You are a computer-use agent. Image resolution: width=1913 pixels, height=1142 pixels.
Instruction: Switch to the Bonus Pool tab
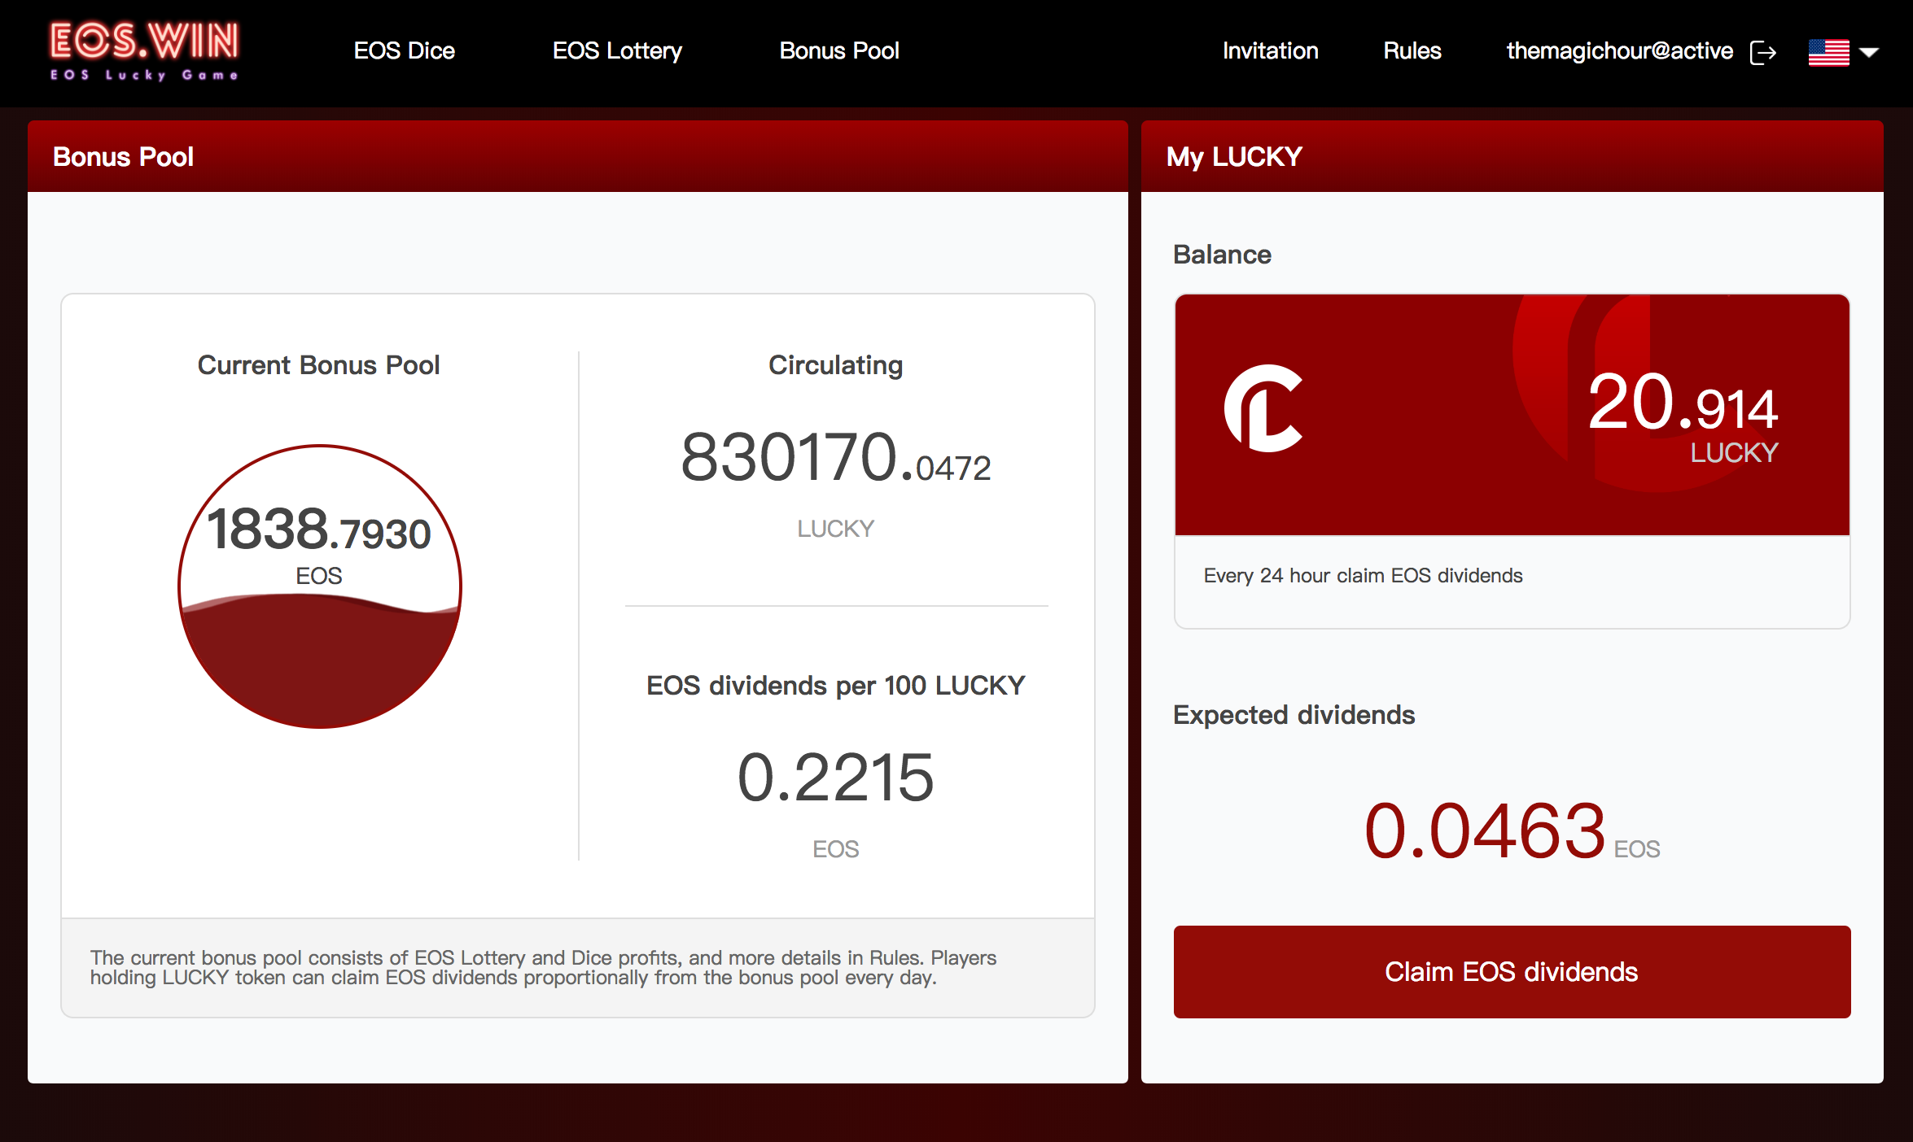click(839, 50)
